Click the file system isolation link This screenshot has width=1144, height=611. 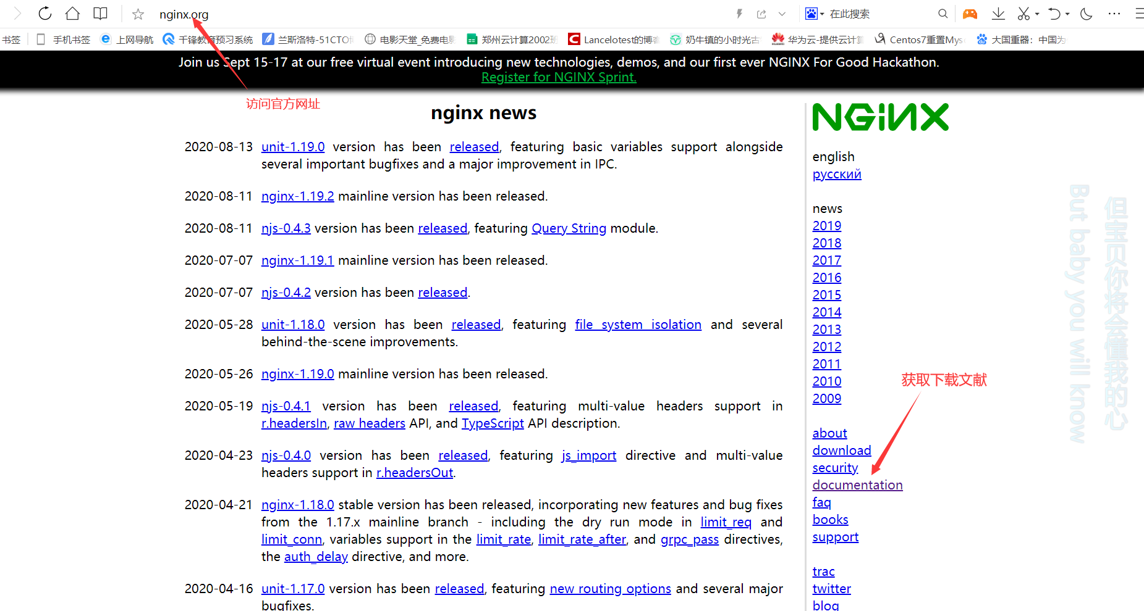pyautogui.click(x=638, y=325)
